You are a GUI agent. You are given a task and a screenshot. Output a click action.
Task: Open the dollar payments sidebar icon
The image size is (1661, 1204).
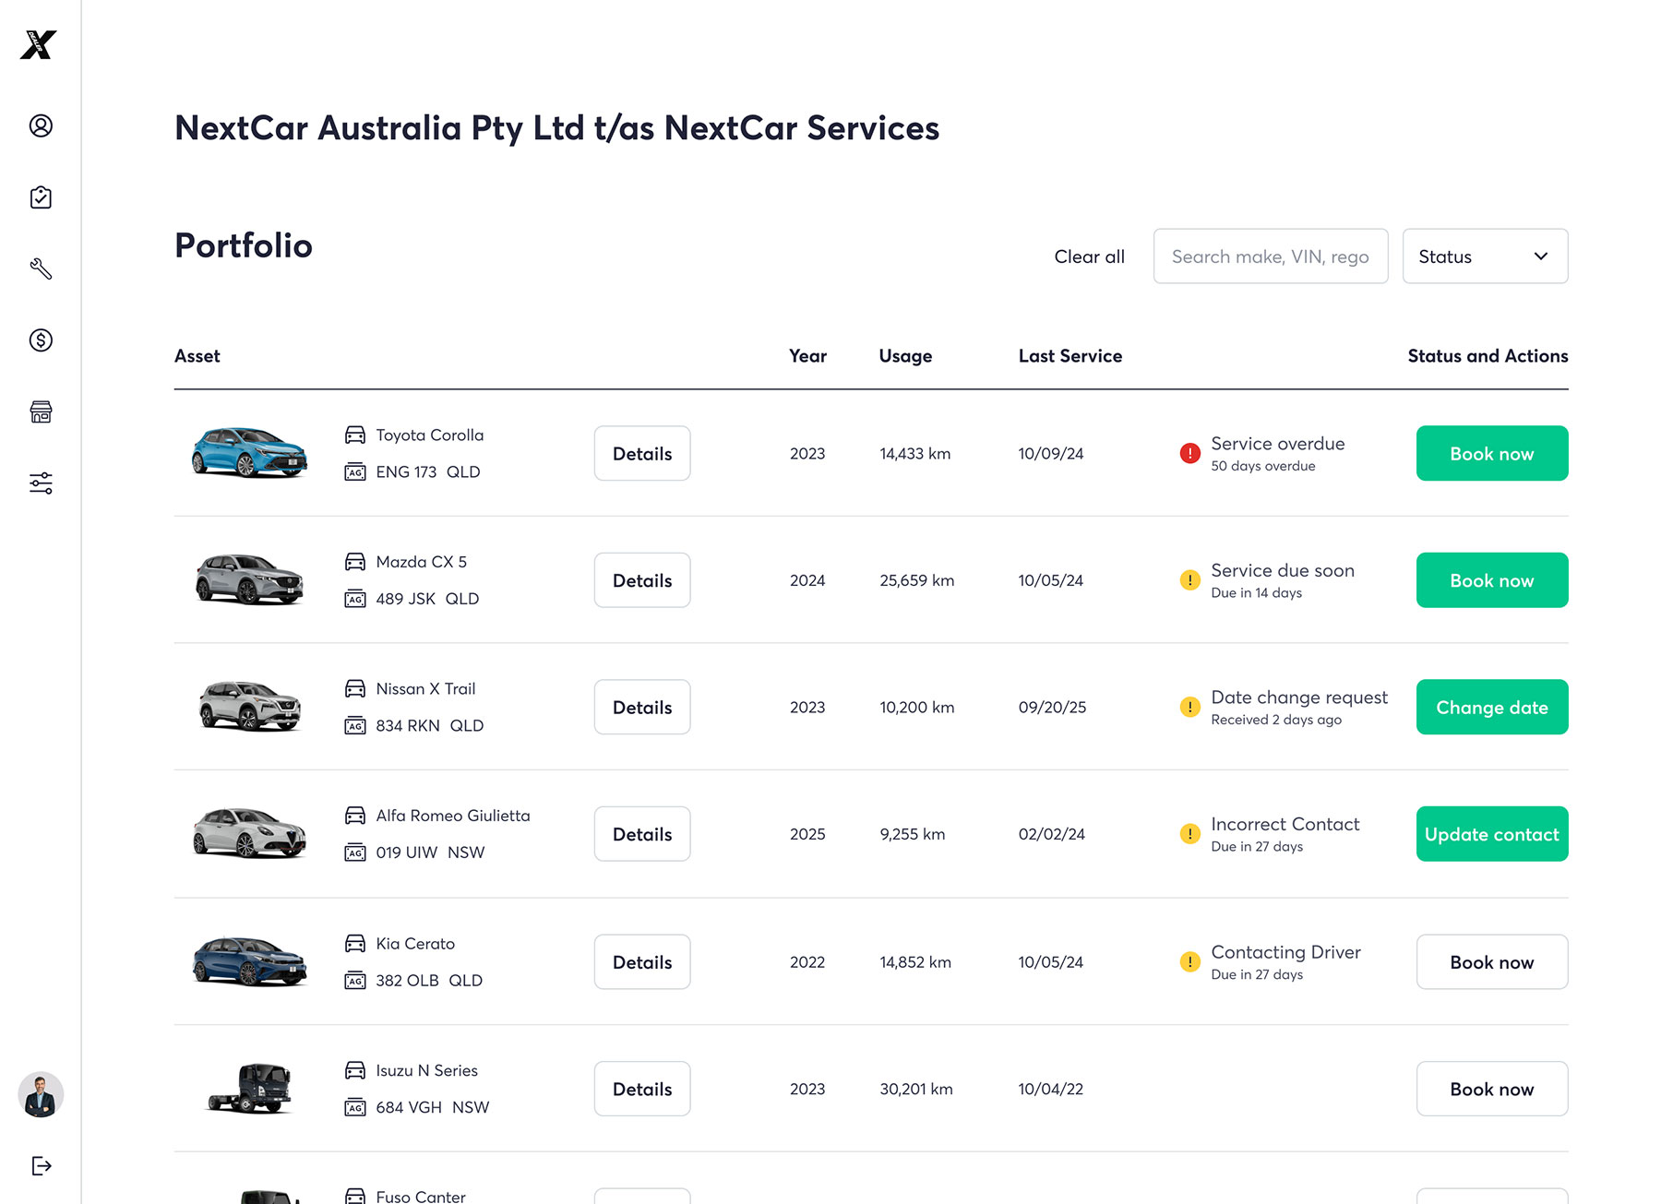click(x=41, y=340)
